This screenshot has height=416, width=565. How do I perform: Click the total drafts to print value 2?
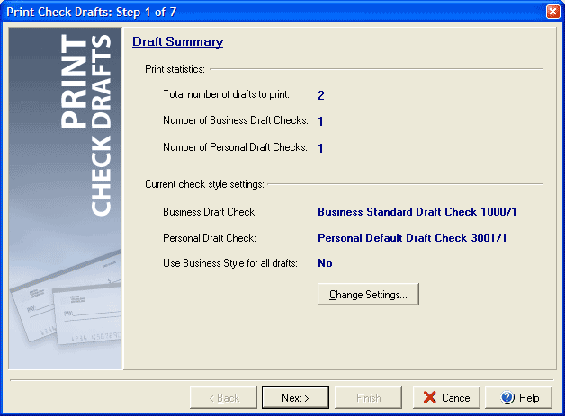click(x=320, y=94)
